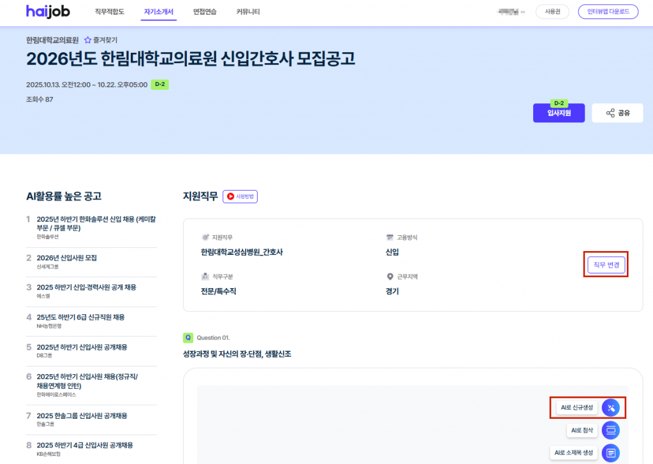Switch to the 자기소개서 tab
The width and height of the screenshot is (653, 464).
click(x=158, y=11)
